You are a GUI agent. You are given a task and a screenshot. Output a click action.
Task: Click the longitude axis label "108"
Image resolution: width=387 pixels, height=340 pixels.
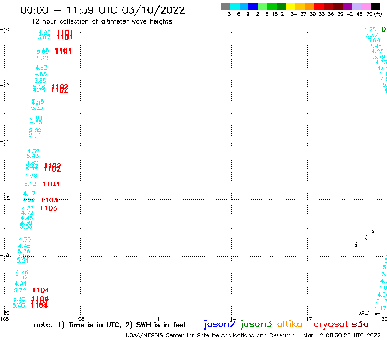tap(80, 319)
